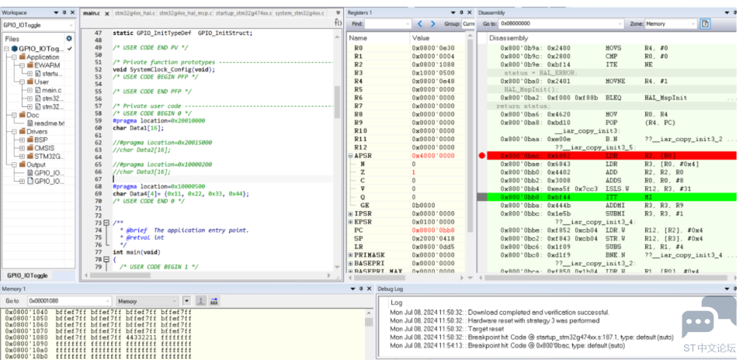The width and height of the screenshot is (743, 360).
Task: Click the Workspace Files settings gear icon
Action: pos(69,38)
